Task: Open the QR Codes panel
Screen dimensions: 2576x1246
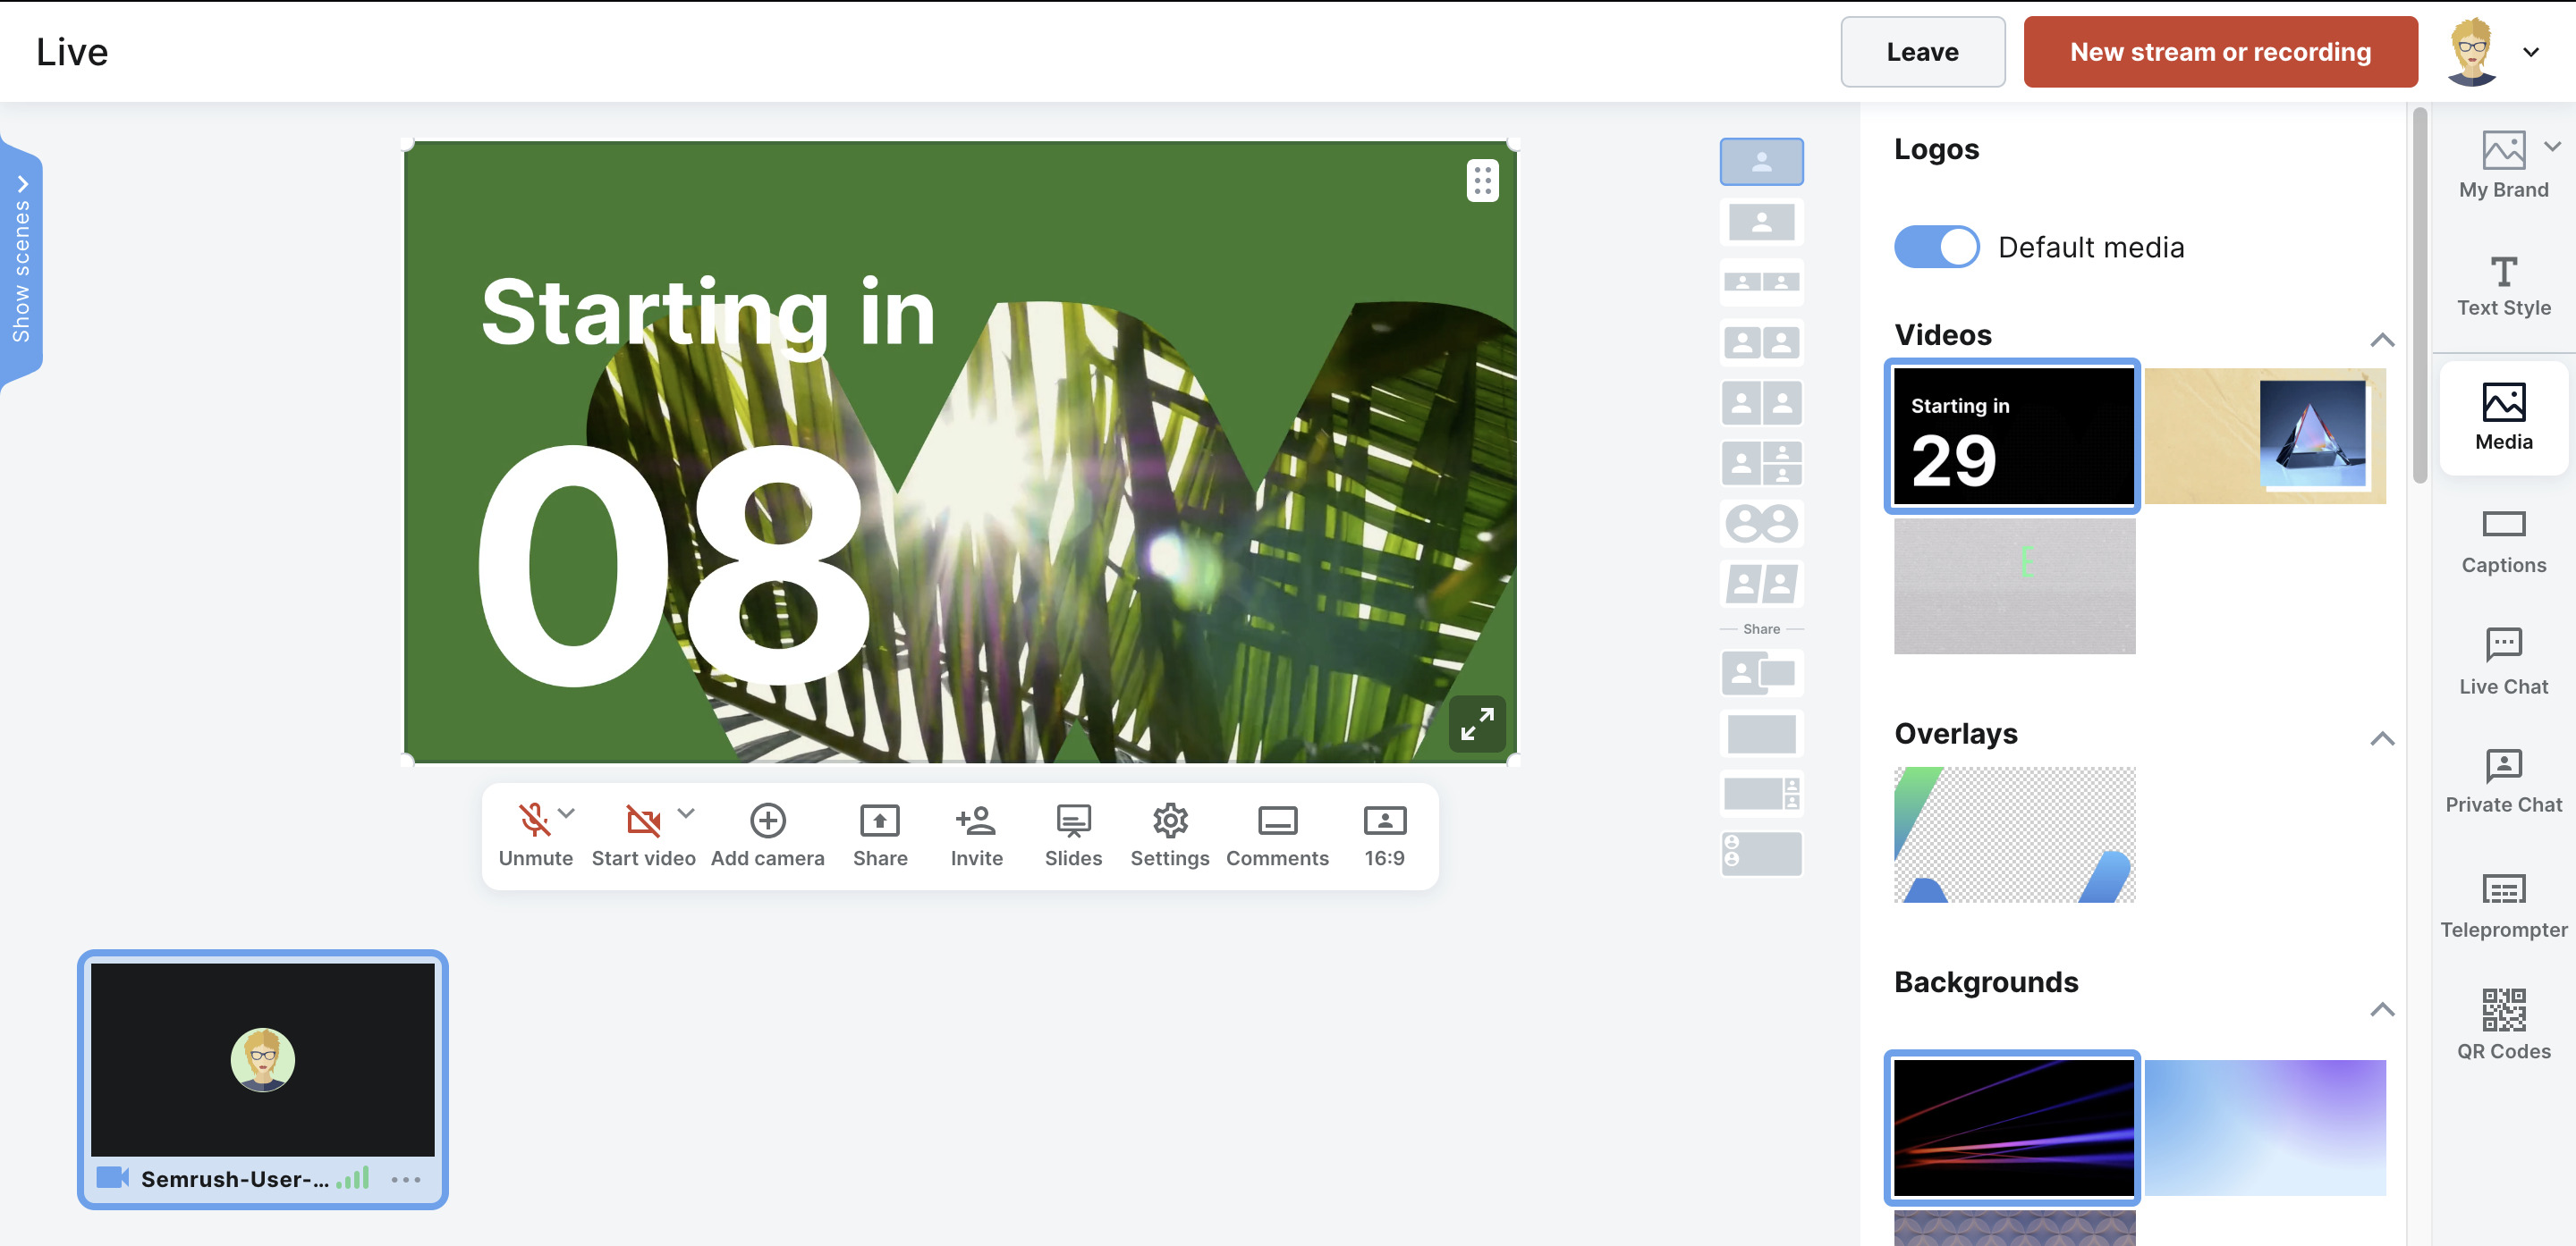Action: 2504,1026
